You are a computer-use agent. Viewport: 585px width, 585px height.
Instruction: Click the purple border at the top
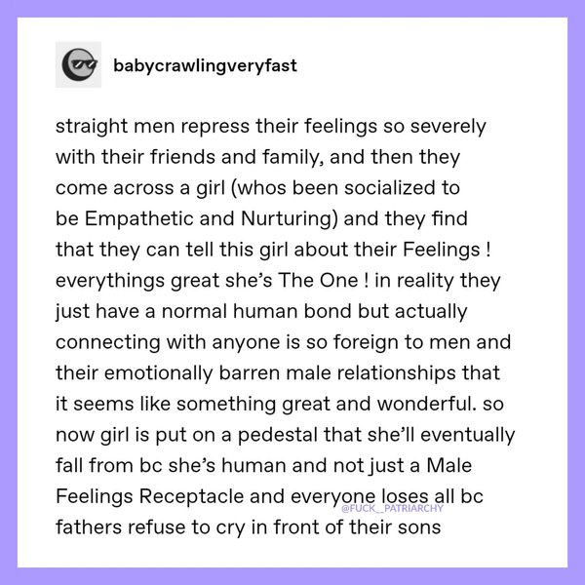coord(292,9)
